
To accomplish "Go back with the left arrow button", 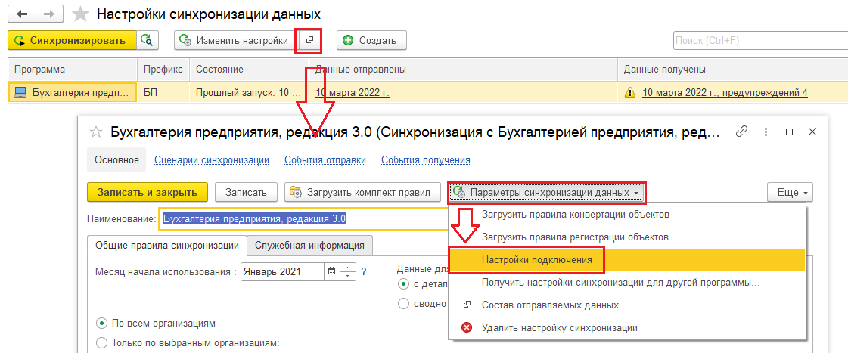I will coord(22,14).
